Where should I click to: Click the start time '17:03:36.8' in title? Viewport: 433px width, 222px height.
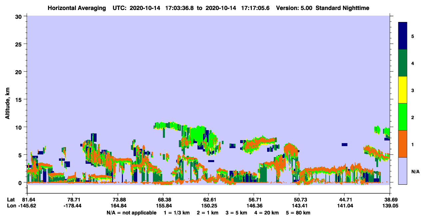180,8
